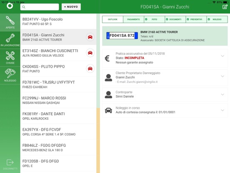Click Sinni Daniele counterpart name

pos(125,97)
